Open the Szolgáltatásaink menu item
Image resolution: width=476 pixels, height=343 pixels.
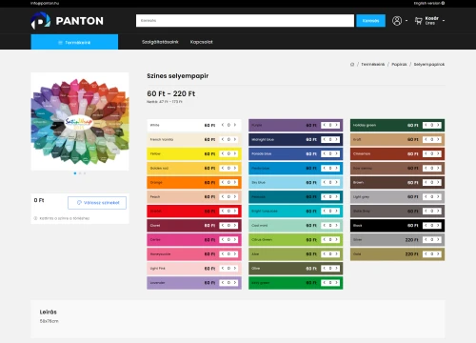coord(160,42)
